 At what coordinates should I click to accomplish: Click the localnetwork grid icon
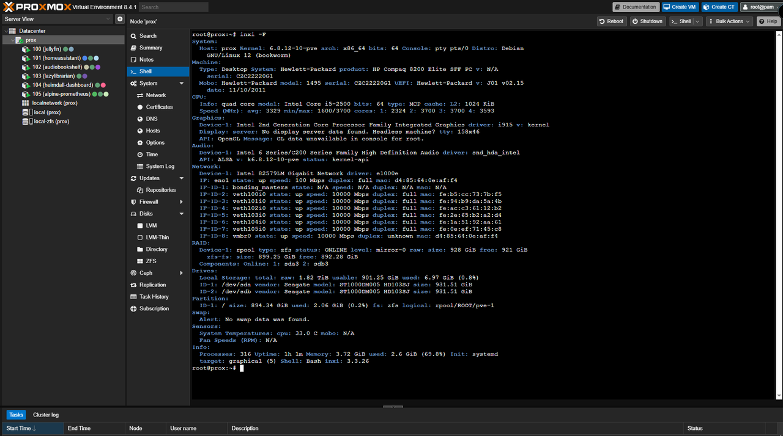[x=26, y=103]
